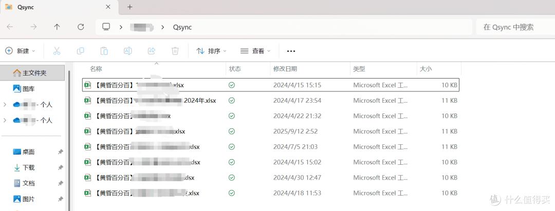Select the file modified 2025/9/12 2:52
The image size is (555, 211).
tap(271, 131)
